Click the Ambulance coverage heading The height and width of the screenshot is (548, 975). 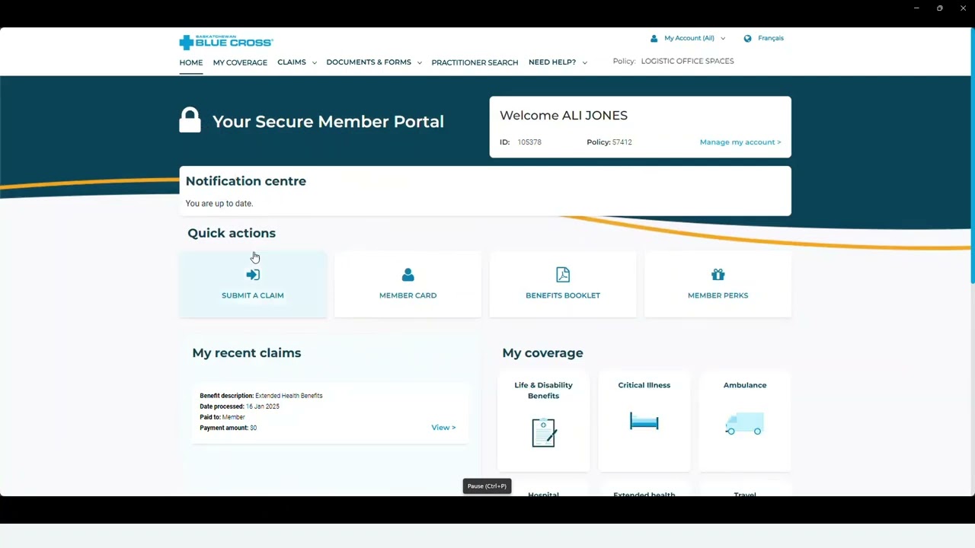(745, 385)
